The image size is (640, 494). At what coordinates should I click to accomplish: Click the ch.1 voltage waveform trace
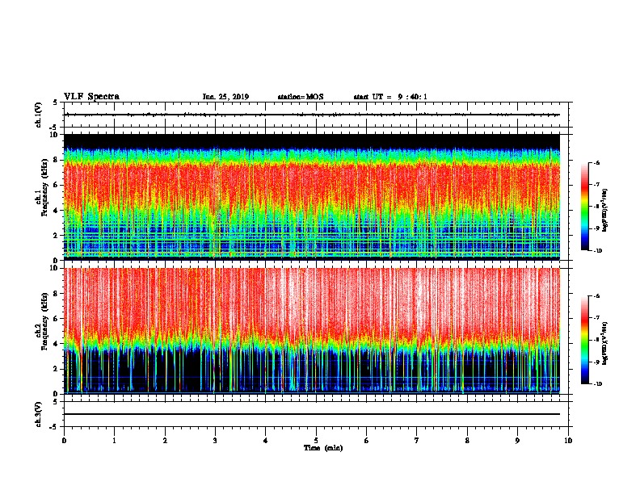(312, 115)
